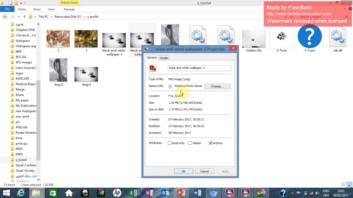
Task: Switch to large icons view in status bar
Action: point(349,185)
